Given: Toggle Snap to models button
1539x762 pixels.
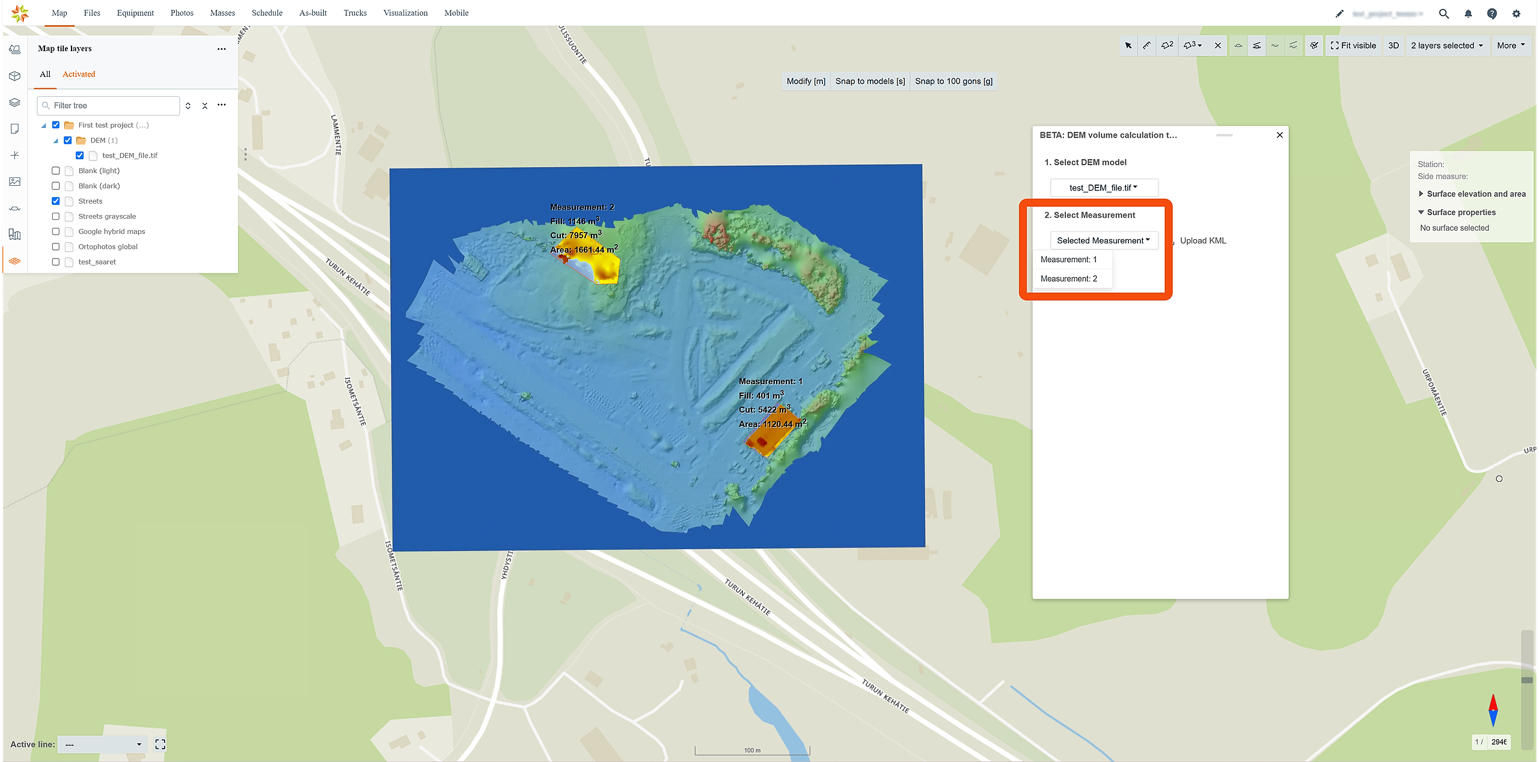Looking at the screenshot, I should click(870, 81).
